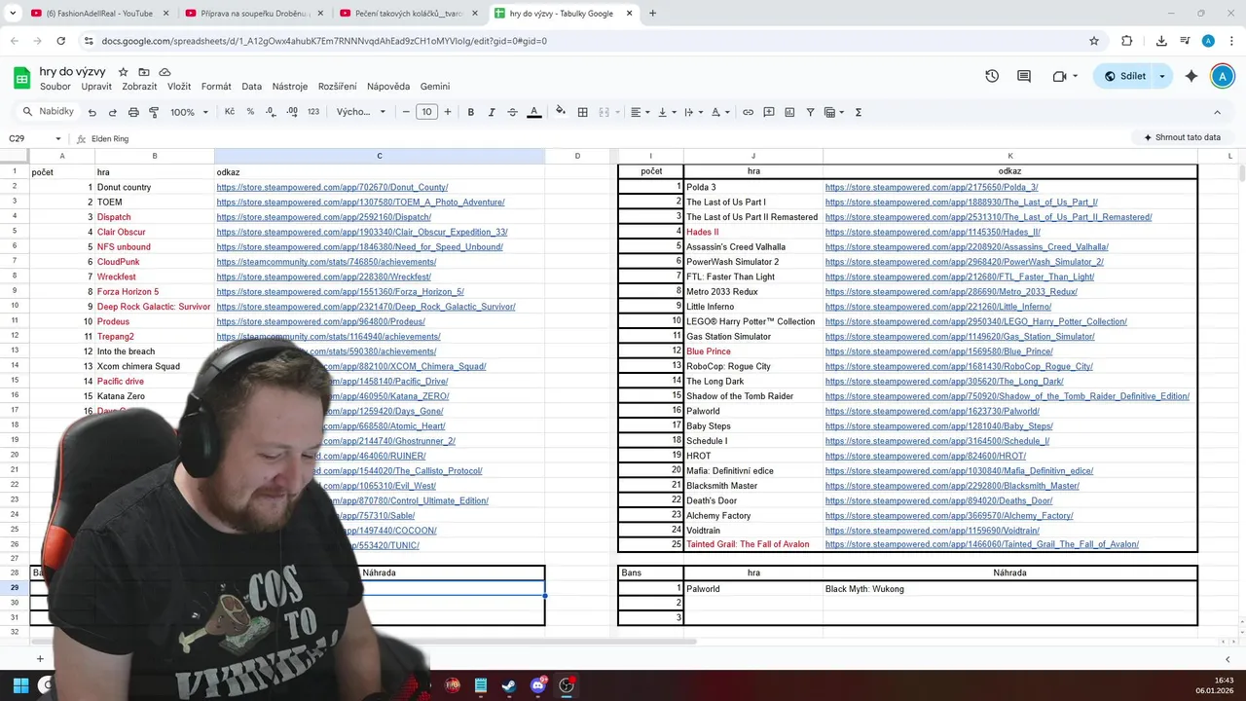Click the Insert chart icon

[789, 112]
